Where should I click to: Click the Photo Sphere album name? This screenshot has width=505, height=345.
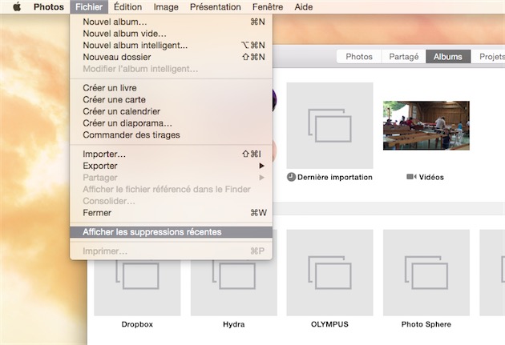tap(426, 324)
